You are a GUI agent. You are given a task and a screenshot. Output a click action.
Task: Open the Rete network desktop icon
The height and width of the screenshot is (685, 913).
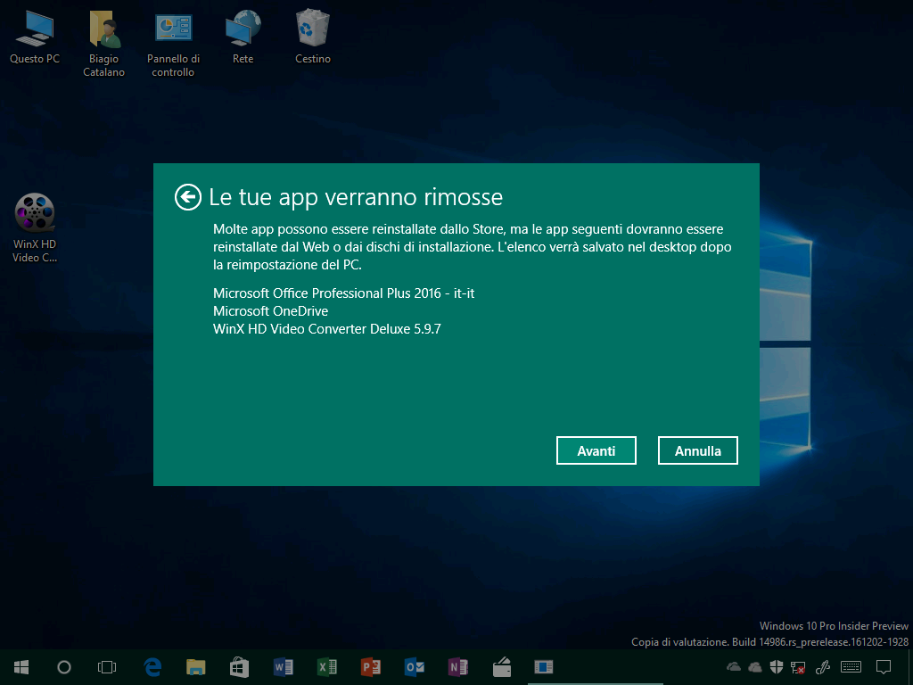click(243, 37)
